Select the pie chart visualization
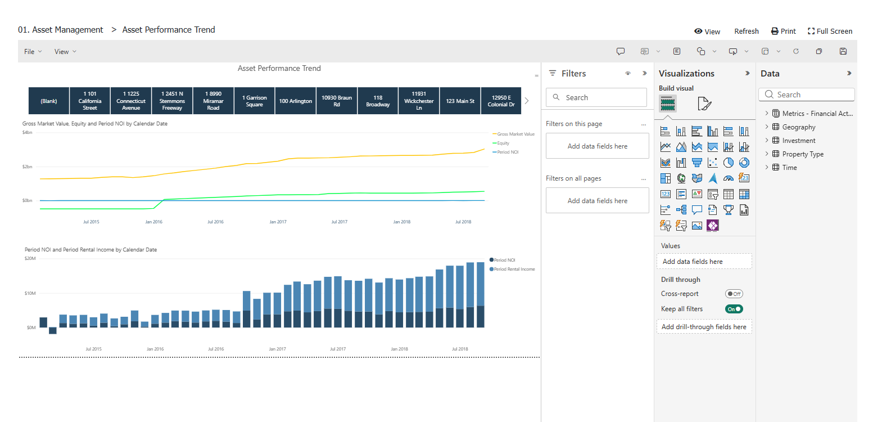This screenshot has width=873, height=422. (x=729, y=163)
